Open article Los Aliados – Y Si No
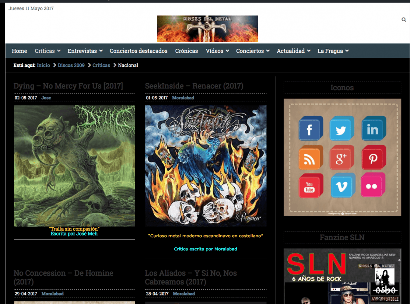 click(191, 277)
